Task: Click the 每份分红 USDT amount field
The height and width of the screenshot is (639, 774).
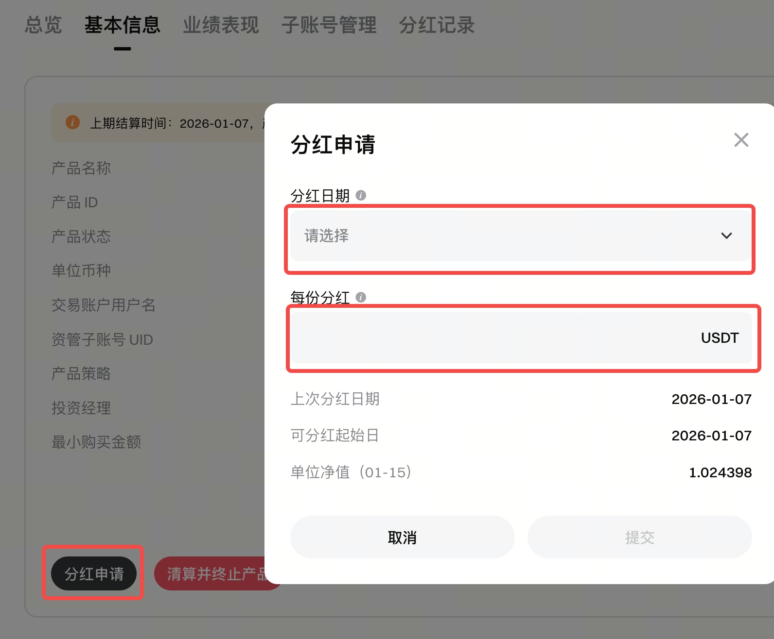Action: click(x=491, y=338)
